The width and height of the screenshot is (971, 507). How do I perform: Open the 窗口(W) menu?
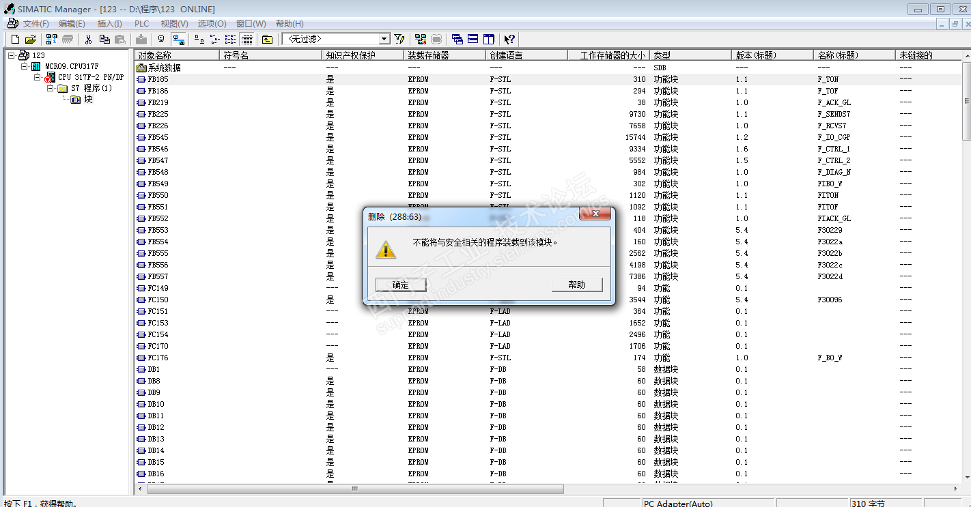coord(251,24)
